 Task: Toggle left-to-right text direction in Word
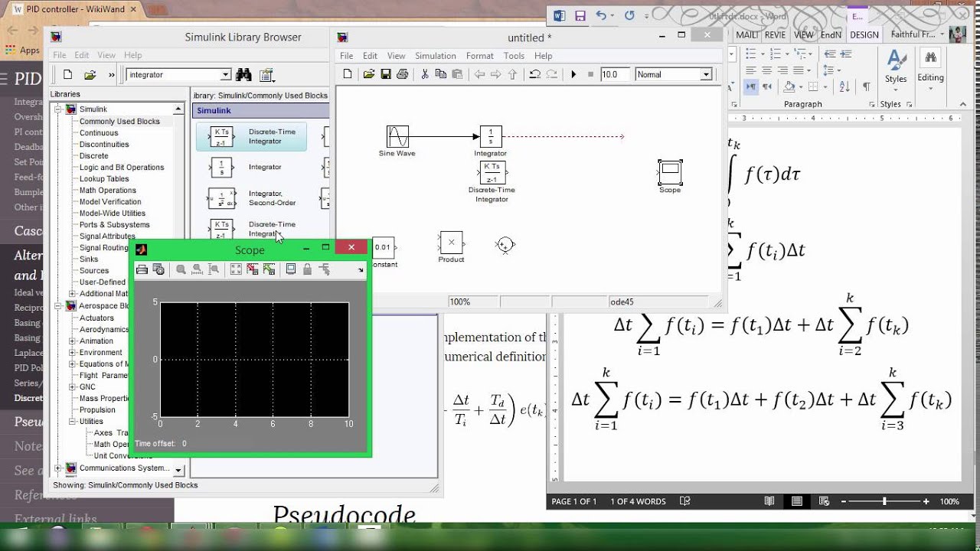(753, 86)
